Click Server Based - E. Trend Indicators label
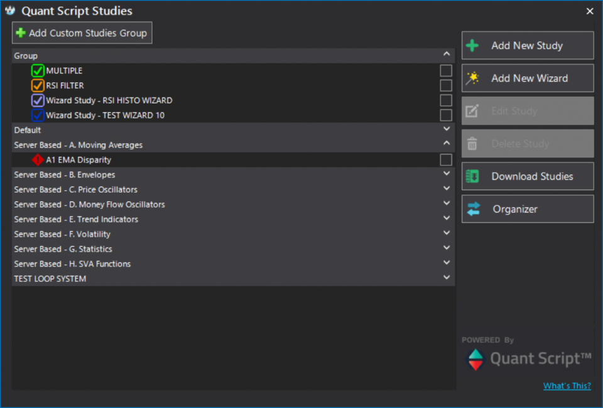This screenshot has height=408, width=603. (76, 219)
